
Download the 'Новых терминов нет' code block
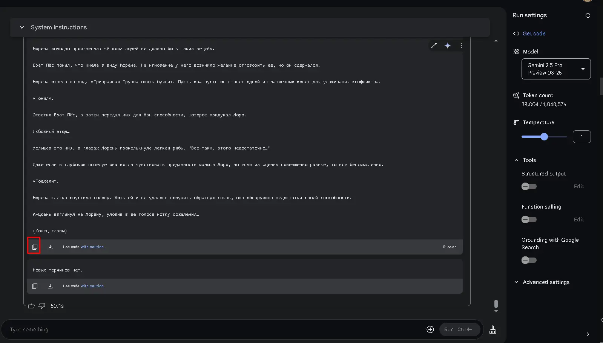[x=50, y=286]
